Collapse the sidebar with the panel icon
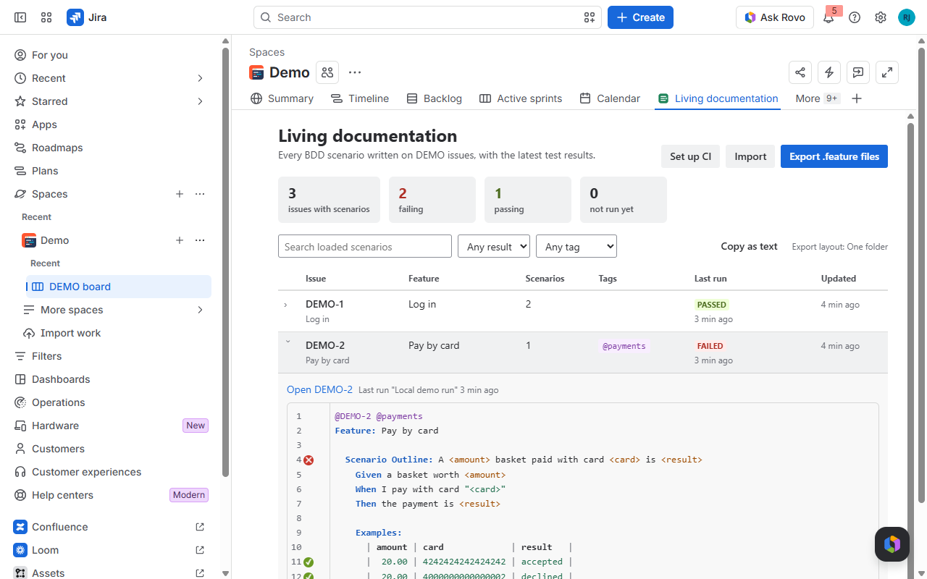Image resolution: width=927 pixels, height=579 pixels. tap(20, 17)
